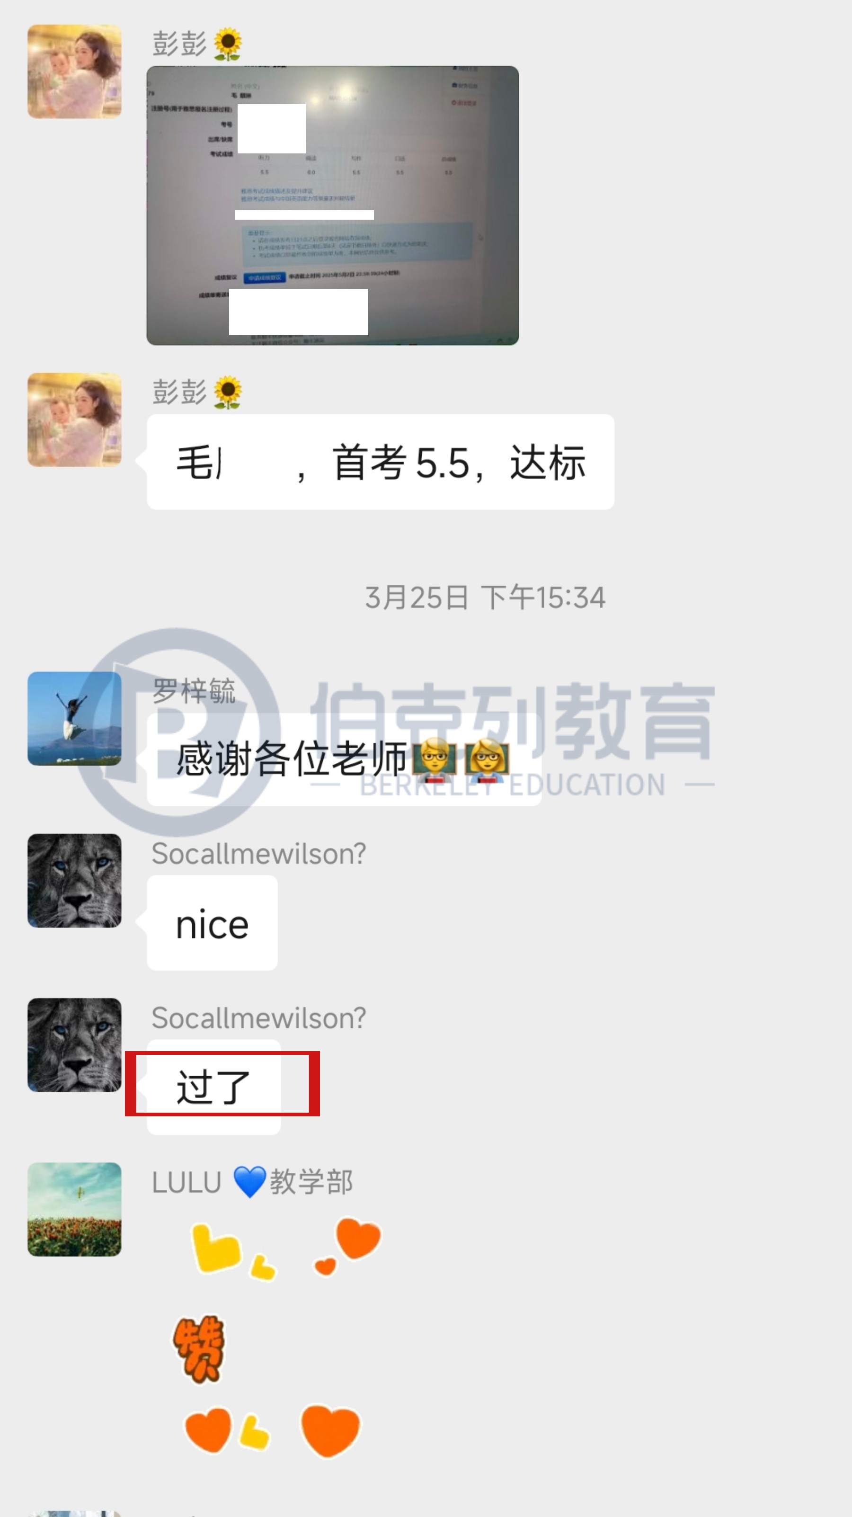This screenshot has width=852, height=1517.
Task: Open the shared score report photo
Action: pyautogui.click(x=333, y=205)
